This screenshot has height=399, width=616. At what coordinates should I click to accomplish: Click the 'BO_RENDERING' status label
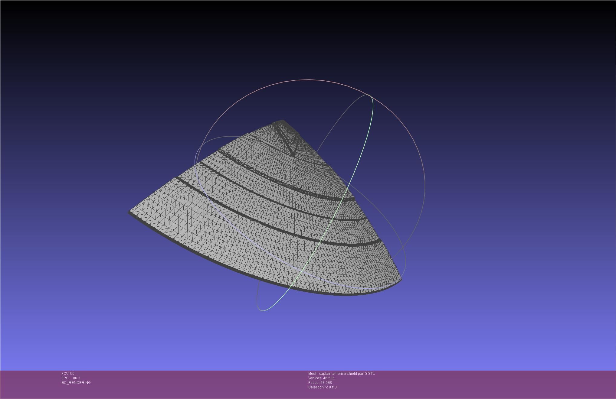click(76, 383)
